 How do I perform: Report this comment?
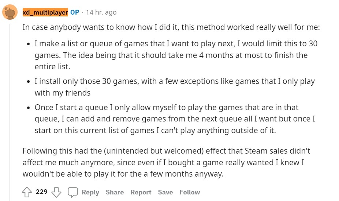(141, 192)
